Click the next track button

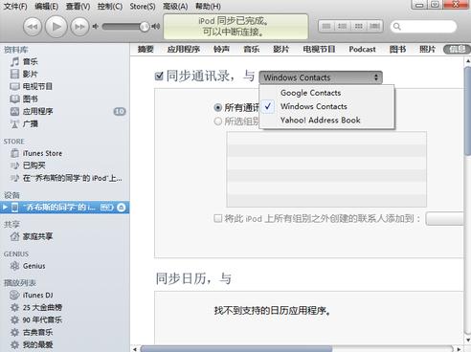coord(79,27)
